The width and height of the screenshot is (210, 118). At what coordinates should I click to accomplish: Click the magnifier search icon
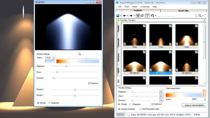point(200,16)
